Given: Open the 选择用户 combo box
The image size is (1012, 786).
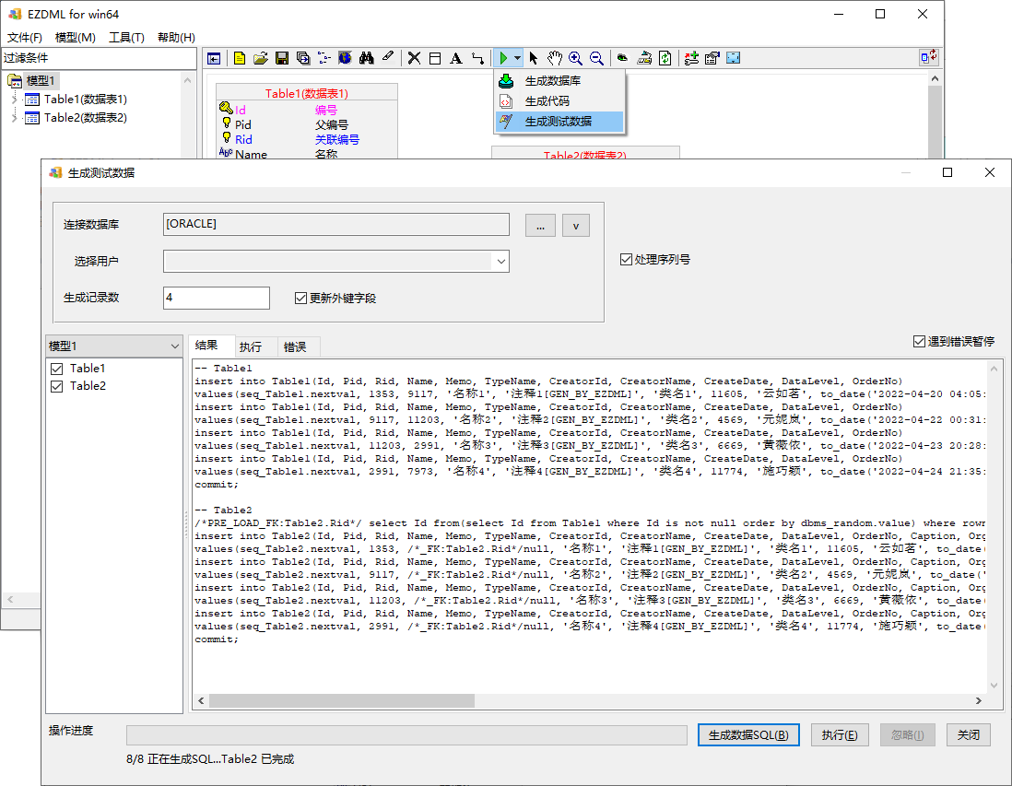Looking at the screenshot, I should 336,262.
